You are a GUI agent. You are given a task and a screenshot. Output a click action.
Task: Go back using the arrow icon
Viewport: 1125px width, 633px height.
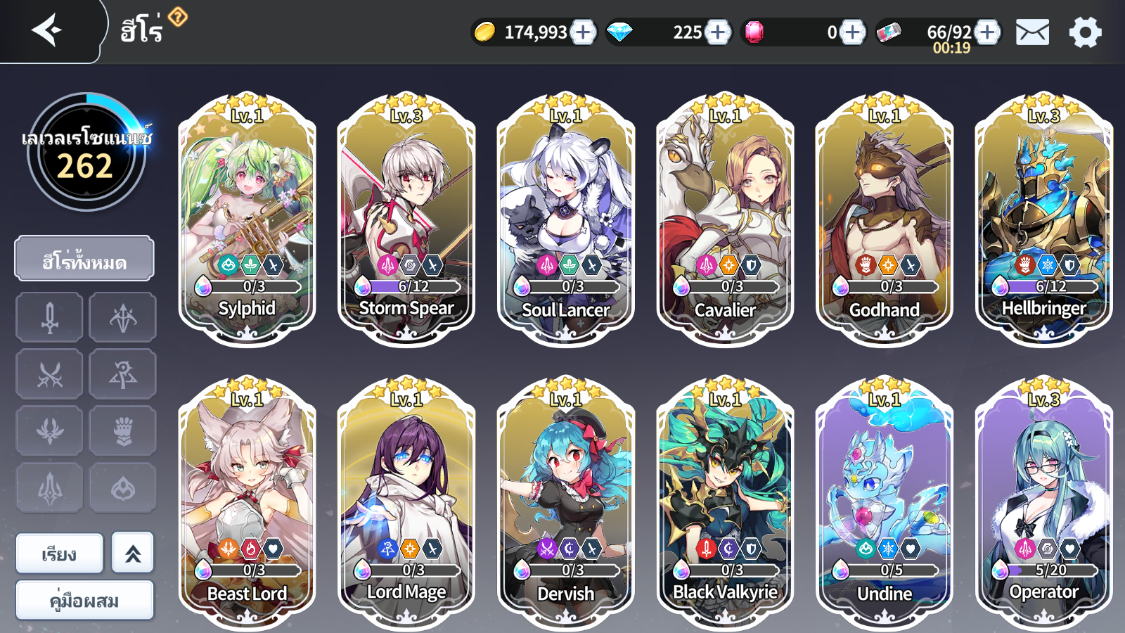(x=47, y=30)
